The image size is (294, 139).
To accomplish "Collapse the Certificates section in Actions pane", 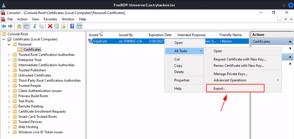I will click(x=290, y=42).
